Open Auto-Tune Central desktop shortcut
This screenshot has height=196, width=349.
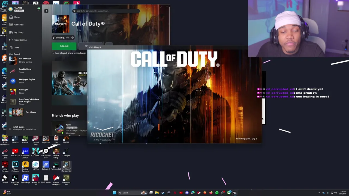(x=15, y=180)
